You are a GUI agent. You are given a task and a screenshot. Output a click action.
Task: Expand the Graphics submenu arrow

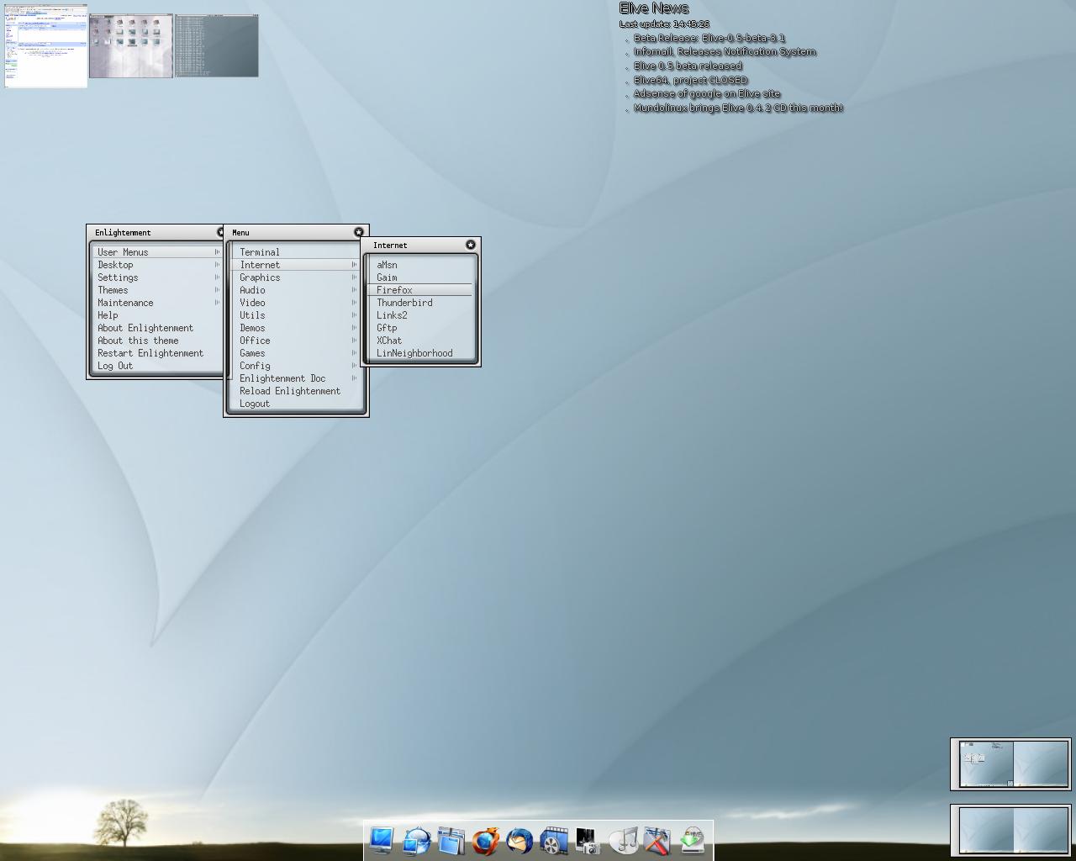[354, 277]
